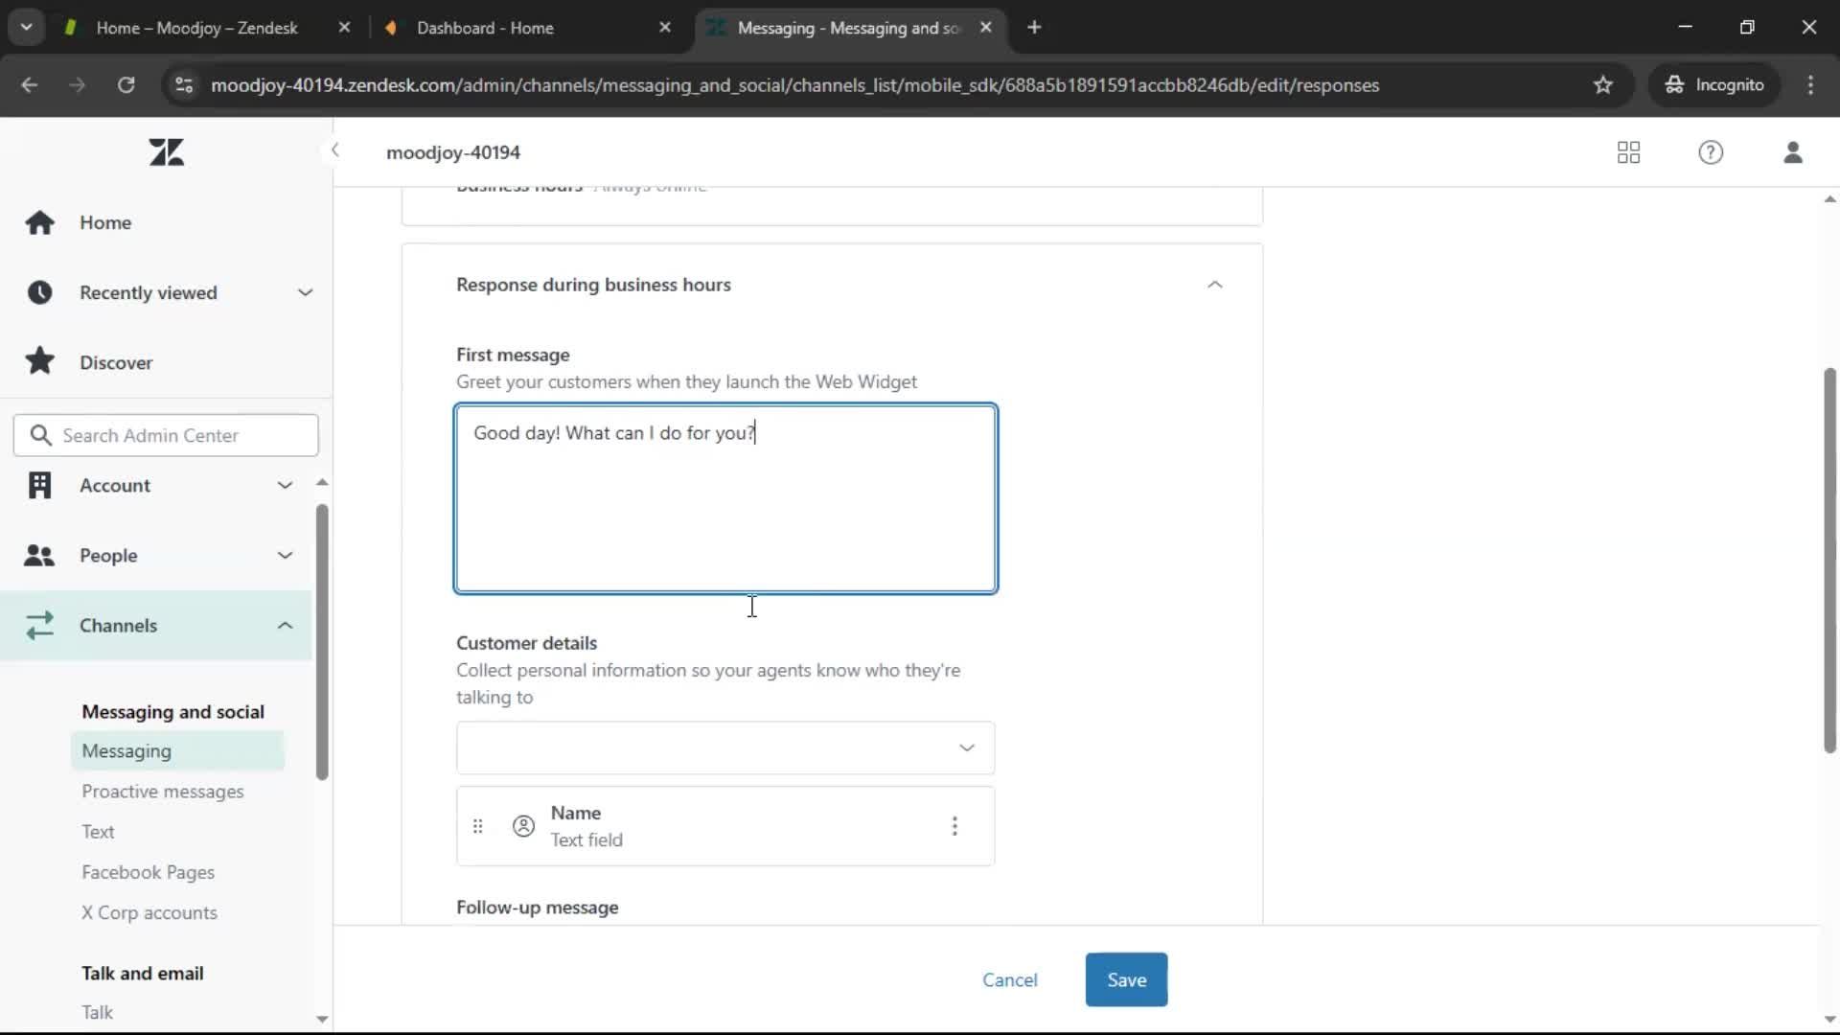Click the browser address bar URL
This screenshot has height=1035, width=1840.
794,84
